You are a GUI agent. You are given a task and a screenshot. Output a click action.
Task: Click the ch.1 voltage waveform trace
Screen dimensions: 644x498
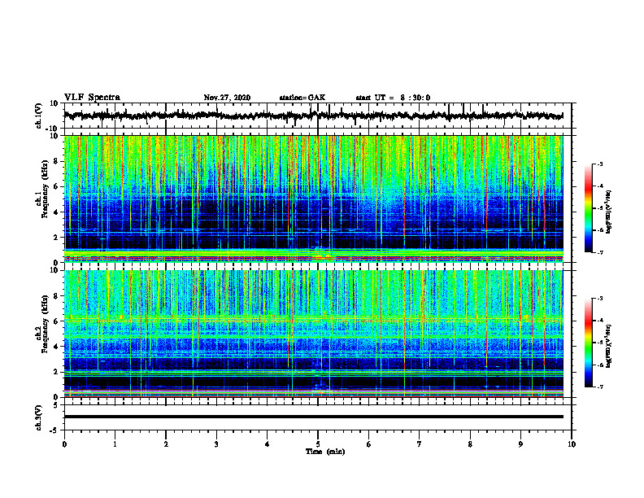pyautogui.click(x=313, y=116)
